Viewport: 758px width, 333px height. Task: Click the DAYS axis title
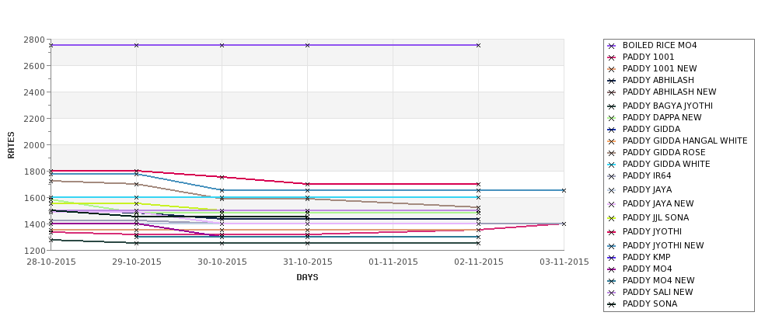tap(307, 278)
